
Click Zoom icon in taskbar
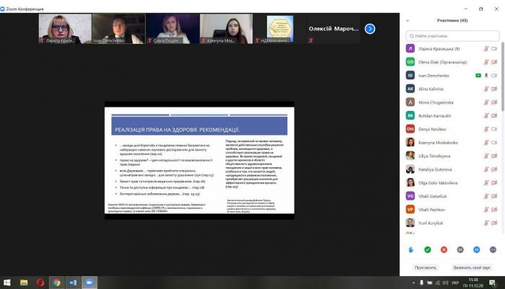coord(89,283)
